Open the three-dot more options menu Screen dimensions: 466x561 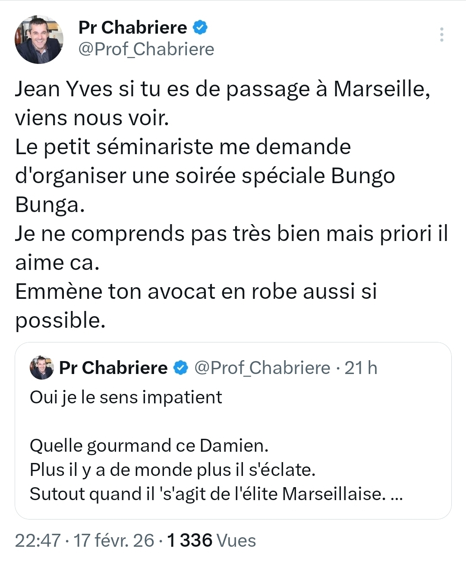pyautogui.click(x=441, y=35)
